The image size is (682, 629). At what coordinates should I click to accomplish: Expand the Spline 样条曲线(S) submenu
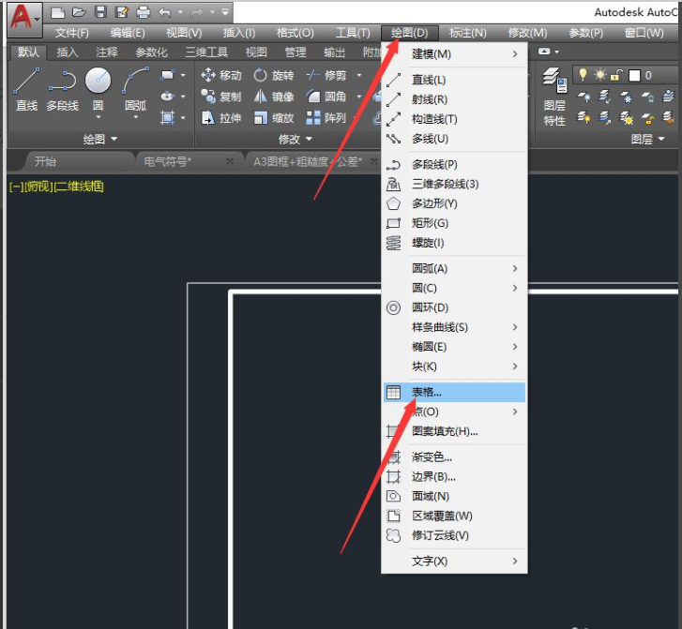click(x=455, y=327)
